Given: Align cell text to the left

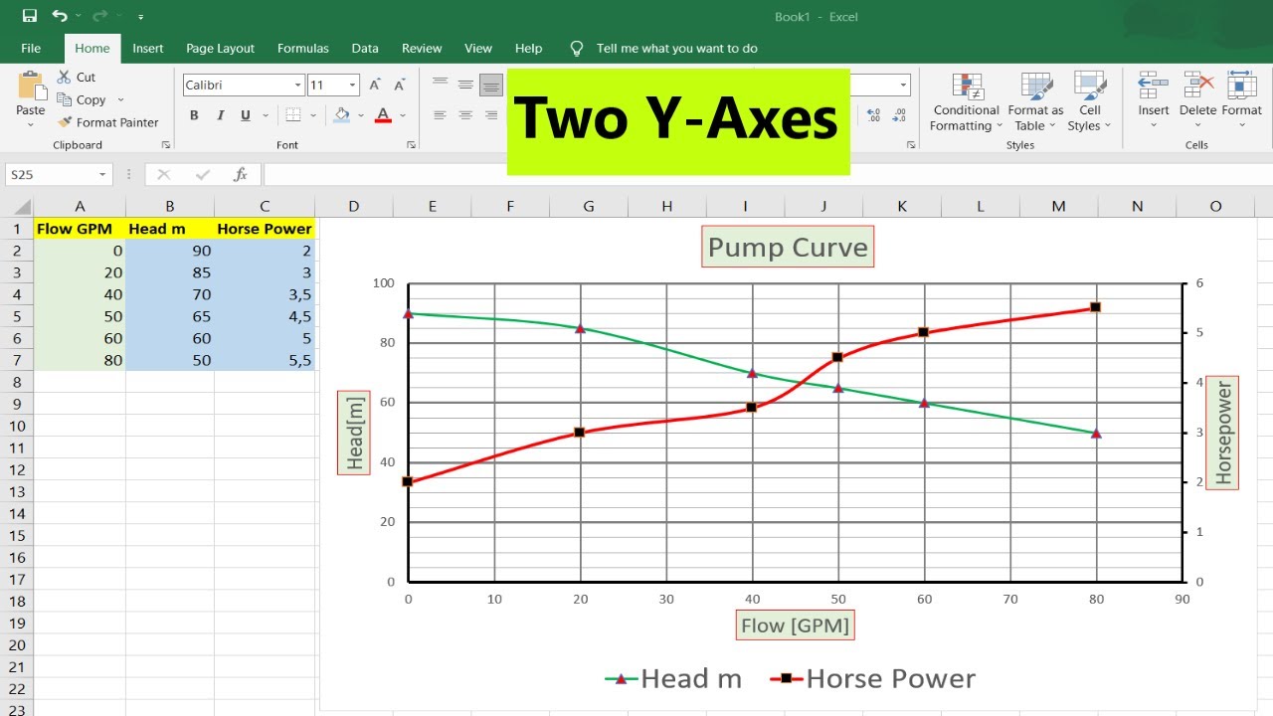Looking at the screenshot, I should (x=440, y=115).
